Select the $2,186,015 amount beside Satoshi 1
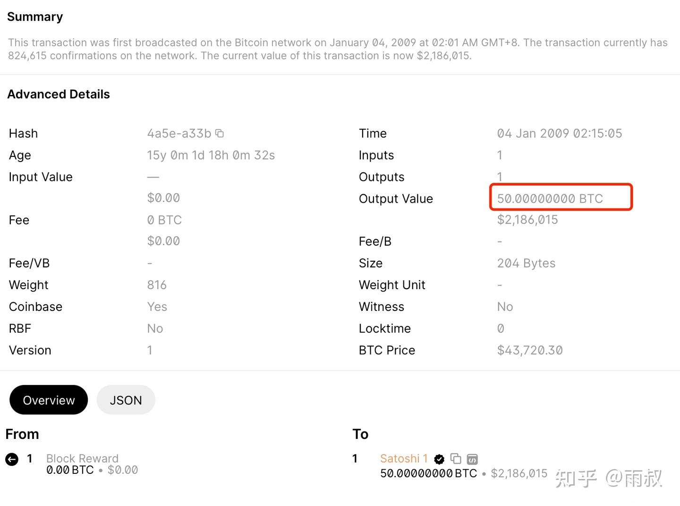This screenshot has height=506, width=680. tap(519, 473)
